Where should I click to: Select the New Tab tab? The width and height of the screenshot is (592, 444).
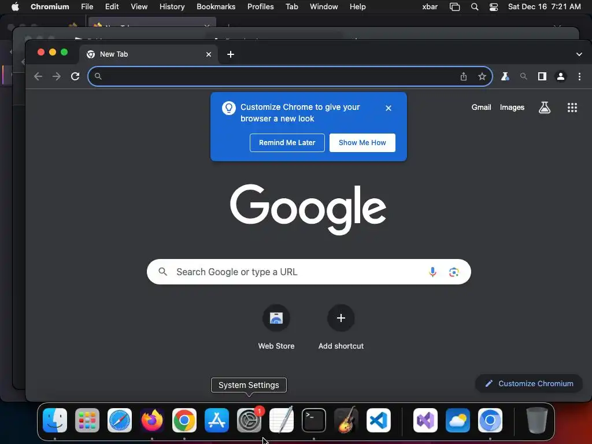click(x=148, y=54)
